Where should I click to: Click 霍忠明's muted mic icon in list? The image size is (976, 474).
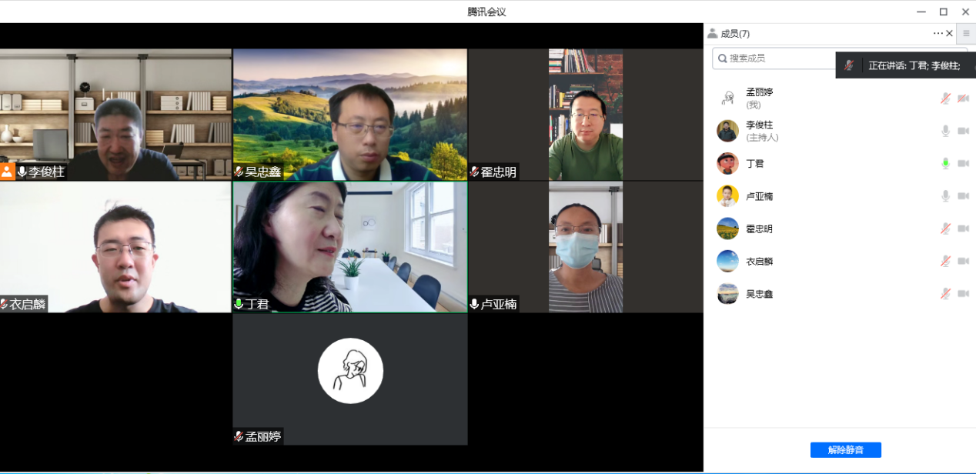[x=945, y=229]
